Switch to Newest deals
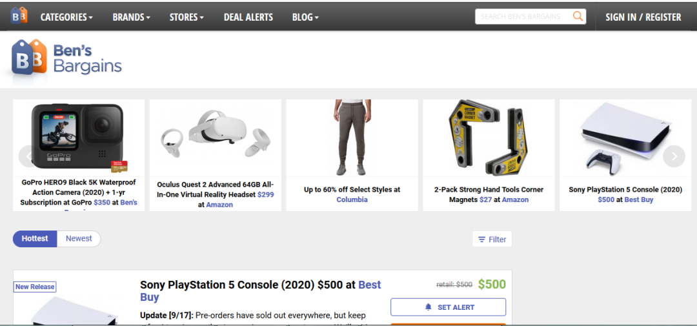The height and width of the screenshot is (326, 697). (x=79, y=239)
